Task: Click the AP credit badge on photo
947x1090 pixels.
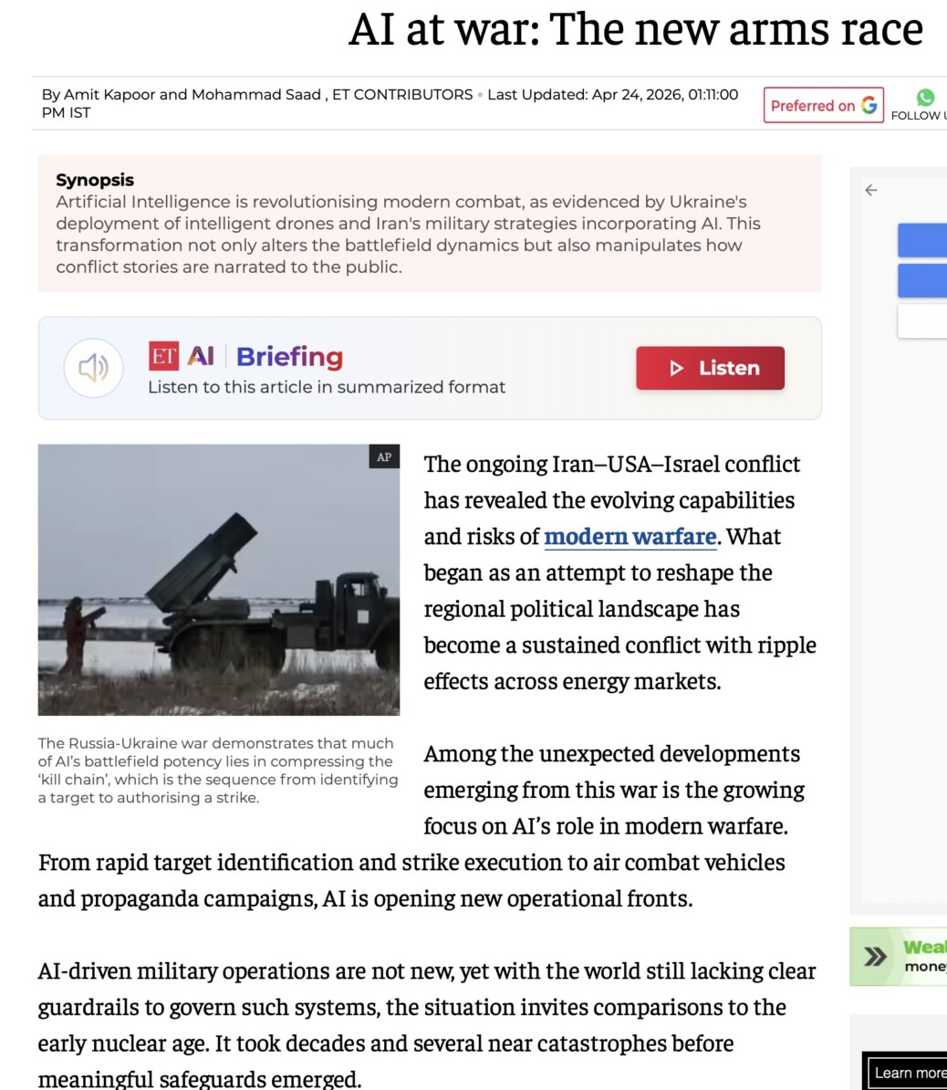Action: [x=384, y=456]
